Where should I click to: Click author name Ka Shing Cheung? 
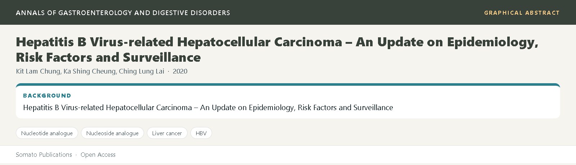[x=90, y=71]
